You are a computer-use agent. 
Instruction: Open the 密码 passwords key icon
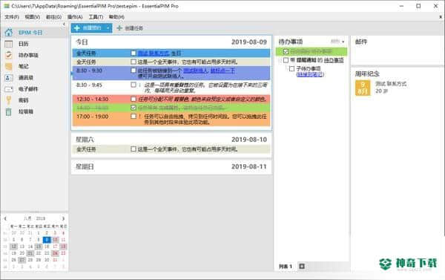(9, 100)
